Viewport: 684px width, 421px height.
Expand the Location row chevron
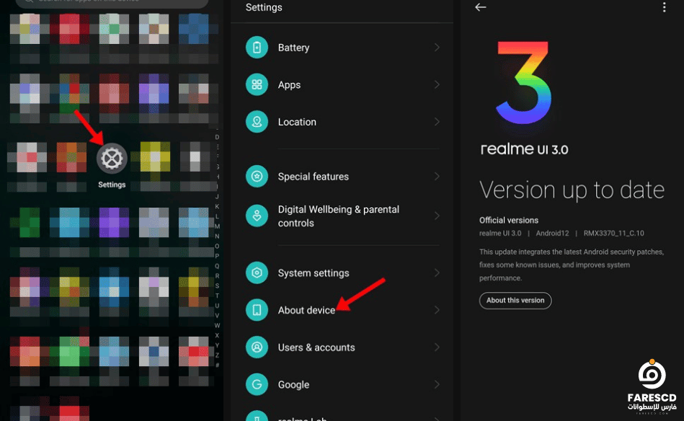437,122
